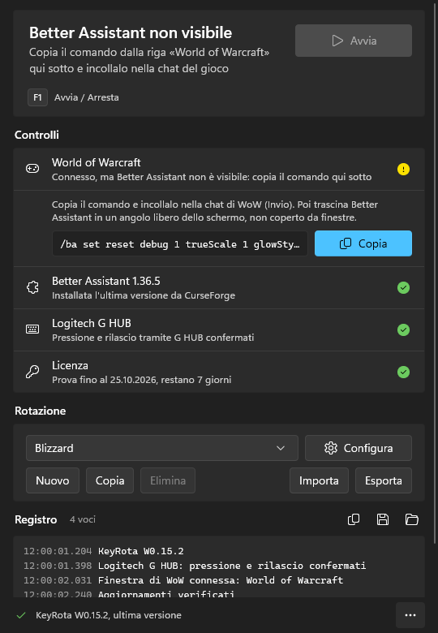The height and width of the screenshot is (633, 438).
Task: Click the Licenza key icon
Action: coord(32,372)
